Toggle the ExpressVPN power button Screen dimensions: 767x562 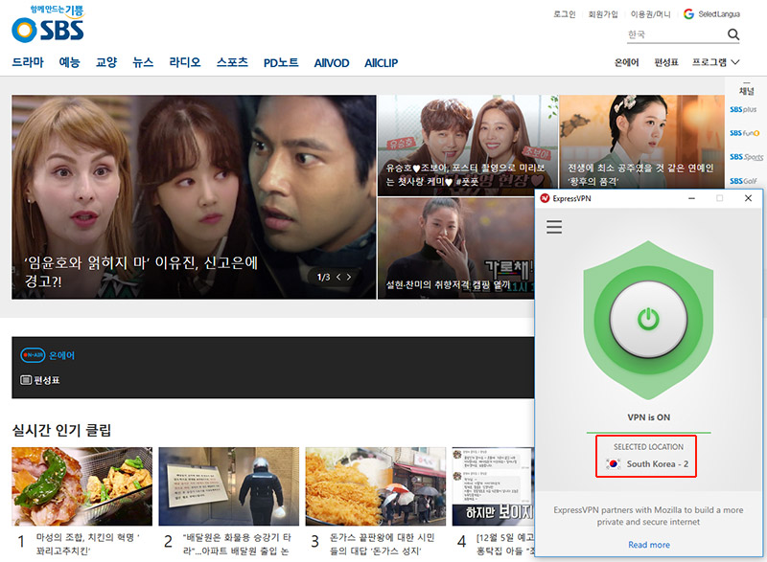(648, 320)
